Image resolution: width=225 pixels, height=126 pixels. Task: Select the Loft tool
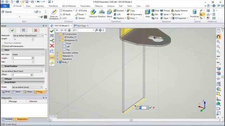pyautogui.click(x=117, y=14)
